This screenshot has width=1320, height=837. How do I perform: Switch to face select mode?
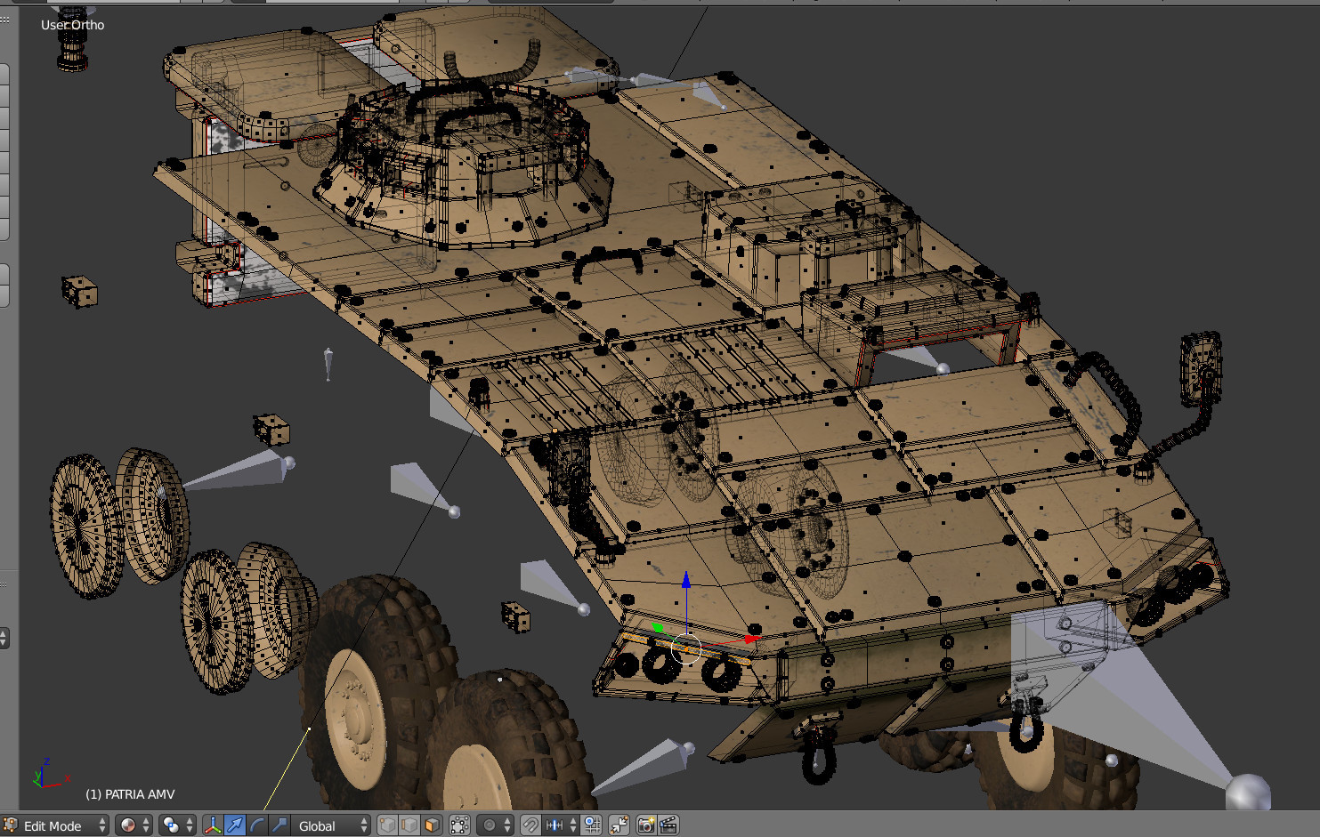tap(432, 825)
